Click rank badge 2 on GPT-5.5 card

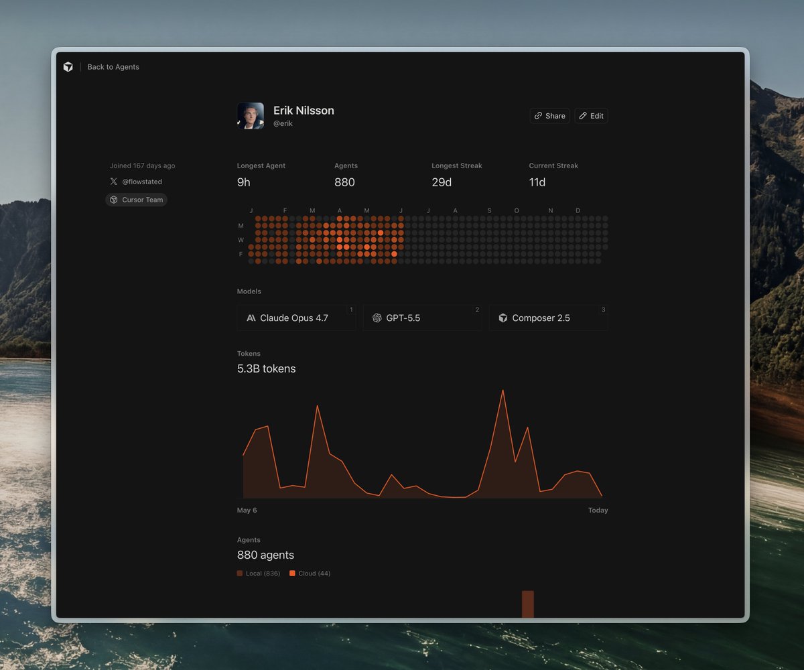pos(477,310)
